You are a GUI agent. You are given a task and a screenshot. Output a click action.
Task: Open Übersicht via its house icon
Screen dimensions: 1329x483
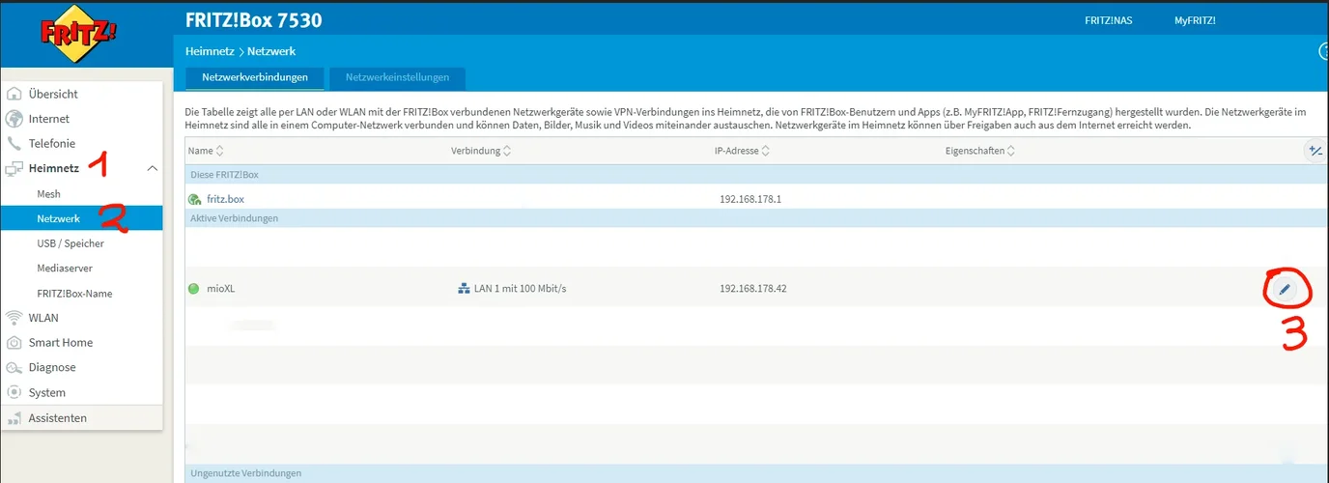(14, 94)
